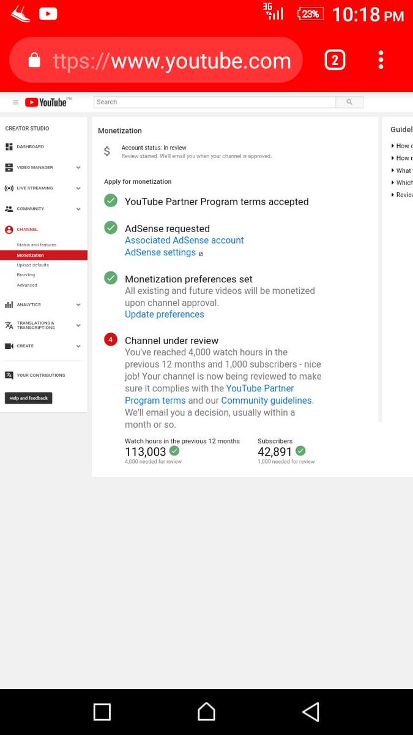Click the Help and feedback button
The width and height of the screenshot is (413, 735).
pos(29,398)
